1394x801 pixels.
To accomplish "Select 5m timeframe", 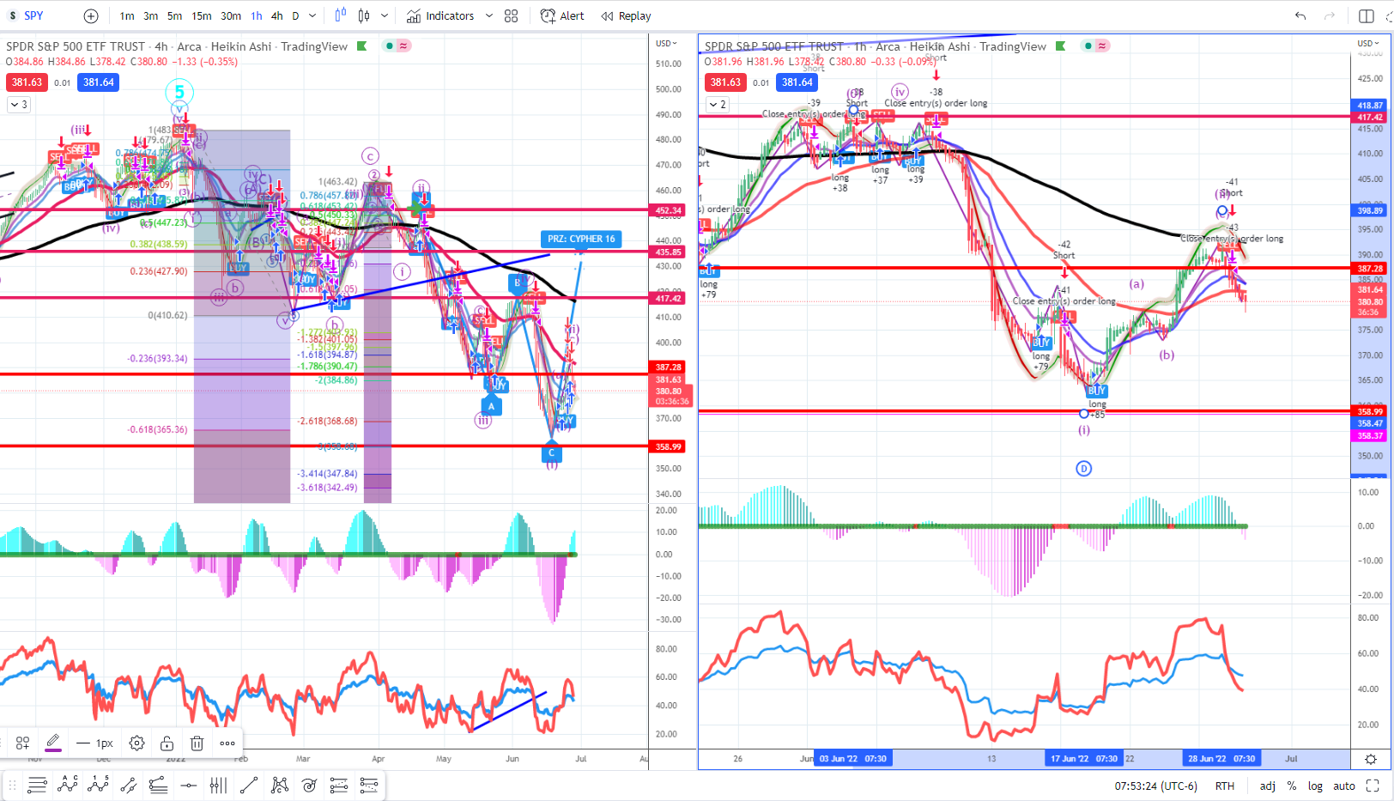I will click(x=174, y=15).
